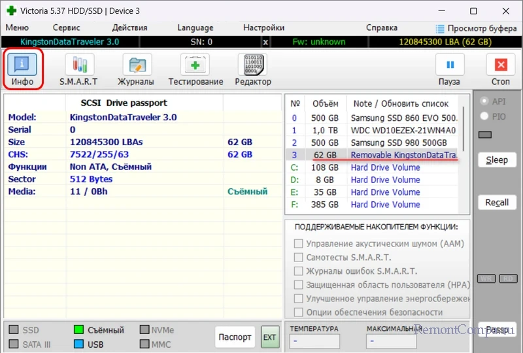Click the WR indicator button
Image resolution: width=523 pixels, height=353 pixels.
coord(486,278)
